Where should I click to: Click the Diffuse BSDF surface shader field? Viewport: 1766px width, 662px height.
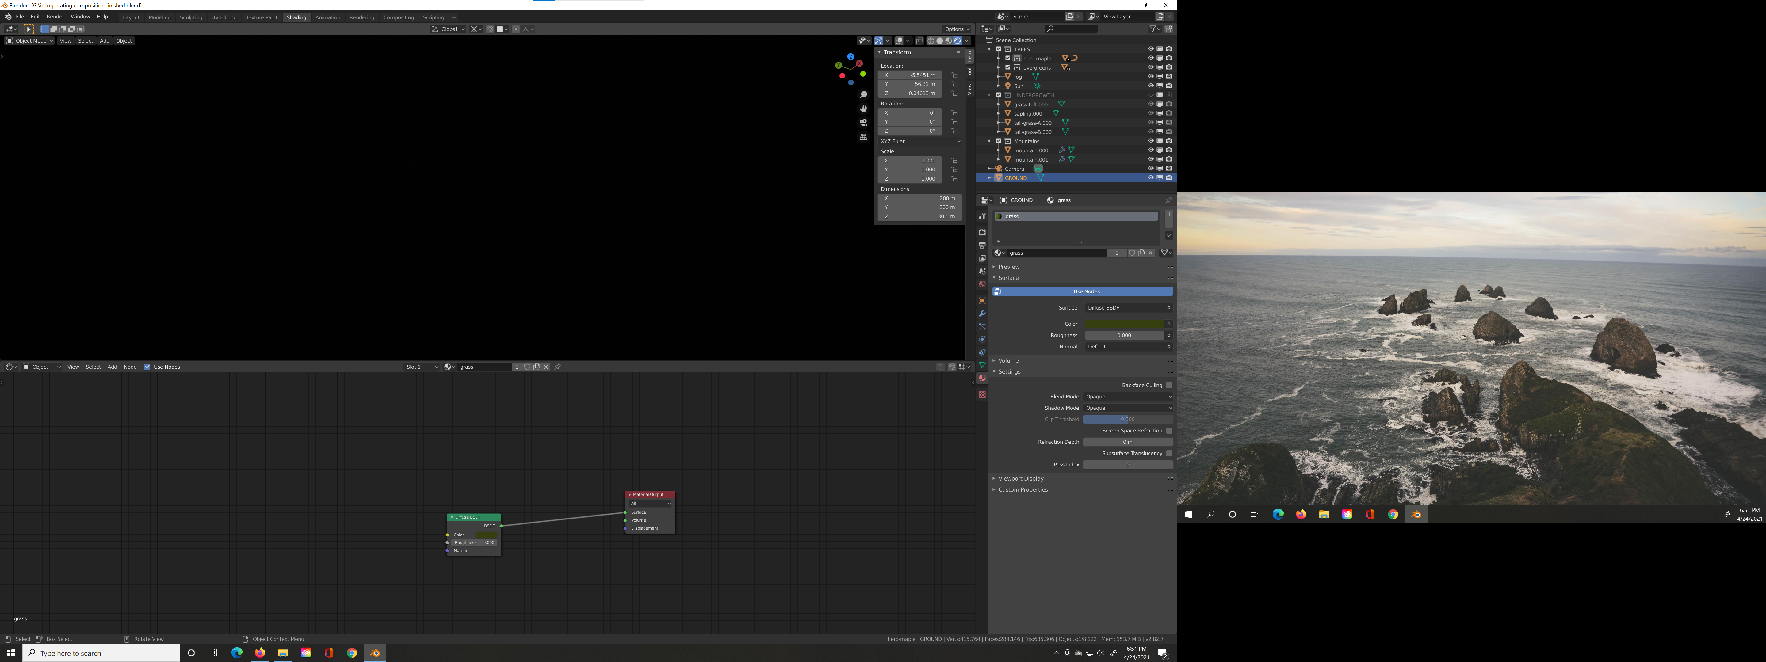tap(1124, 308)
